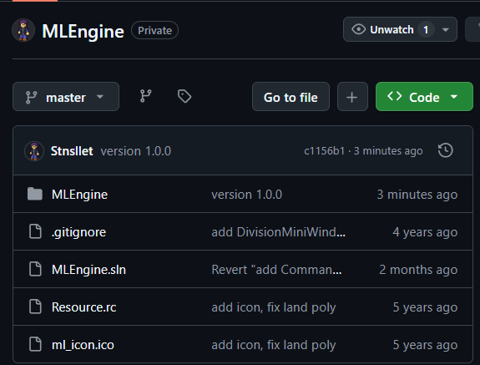View commit history clock icon
The width and height of the screenshot is (480, 365).
coord(446,150)
